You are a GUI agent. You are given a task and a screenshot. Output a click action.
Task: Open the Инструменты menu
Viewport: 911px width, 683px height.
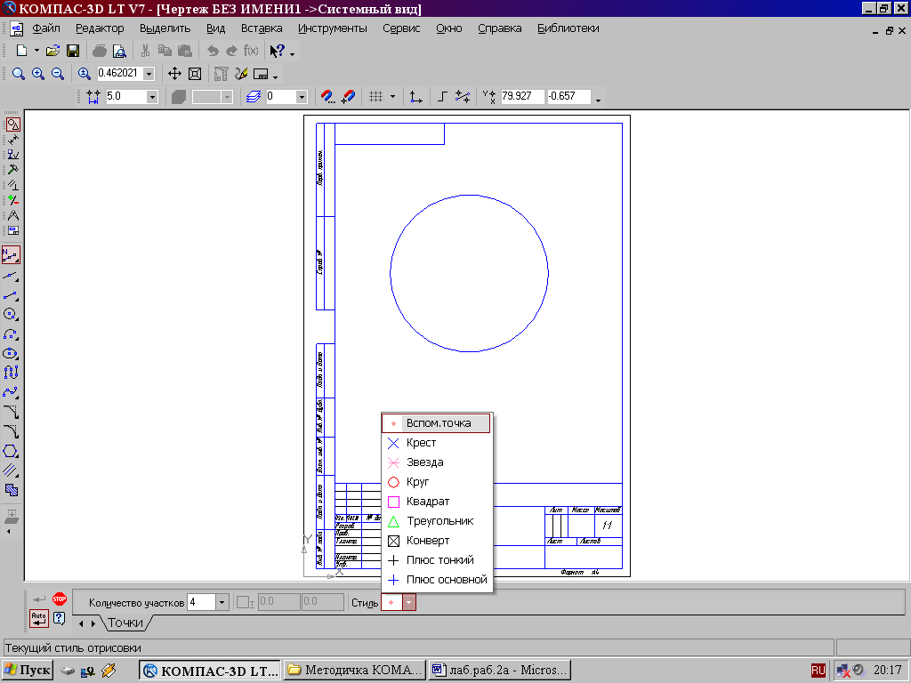point(333,28)
